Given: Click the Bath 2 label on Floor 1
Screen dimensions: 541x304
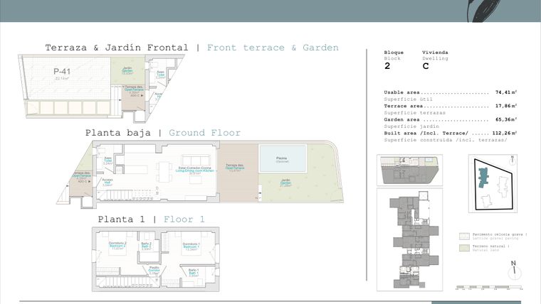Looking at the screenshot, I should pyautogui.click(x=147, y=246).
